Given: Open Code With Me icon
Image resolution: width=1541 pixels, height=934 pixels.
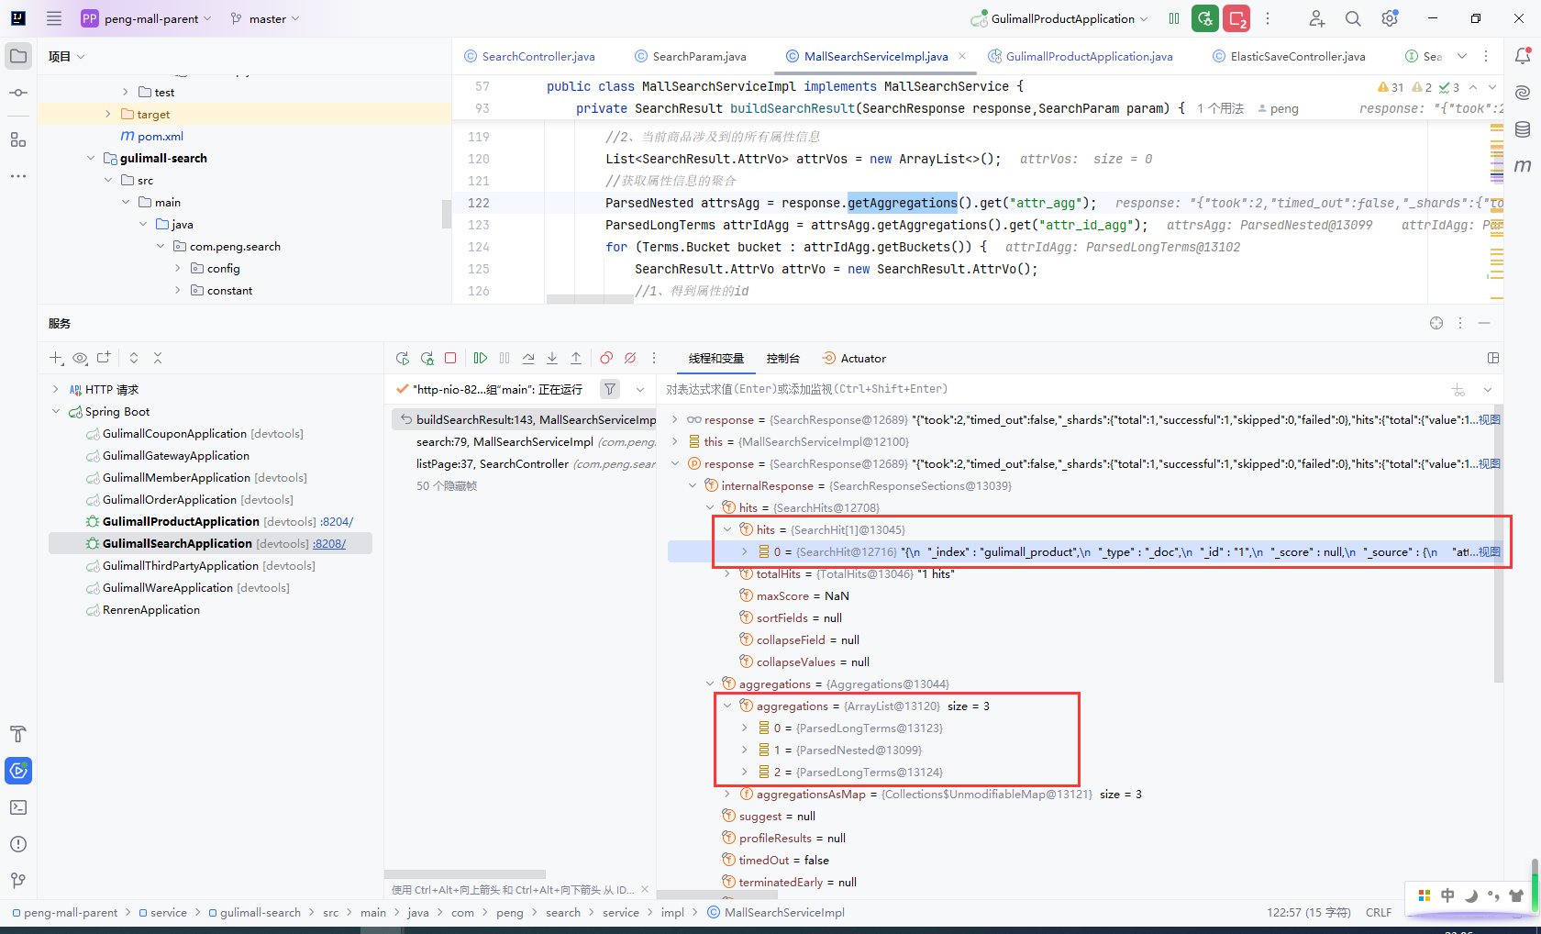Looking at the screenshot, I should [1316, 18].
